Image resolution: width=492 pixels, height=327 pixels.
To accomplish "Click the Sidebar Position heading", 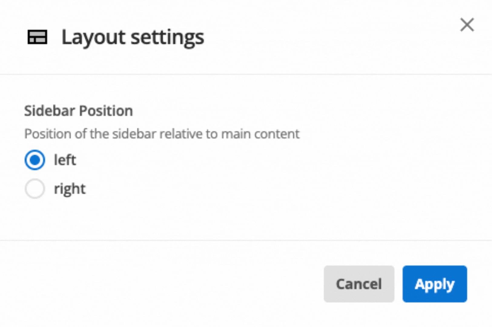I will point(78,111).
